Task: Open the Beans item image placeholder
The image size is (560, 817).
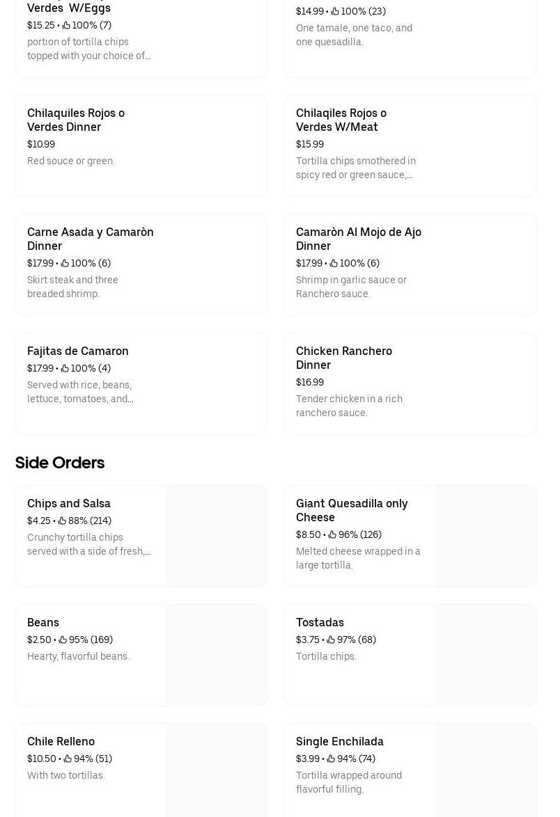Action: [216, 655]
